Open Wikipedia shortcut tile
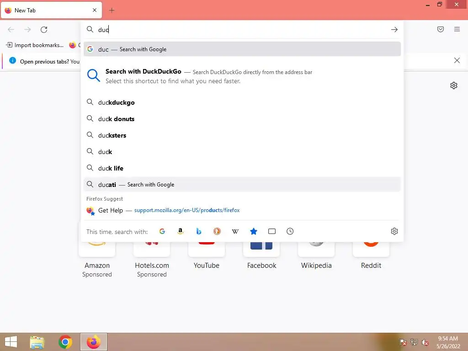 [x=316, y=257]
